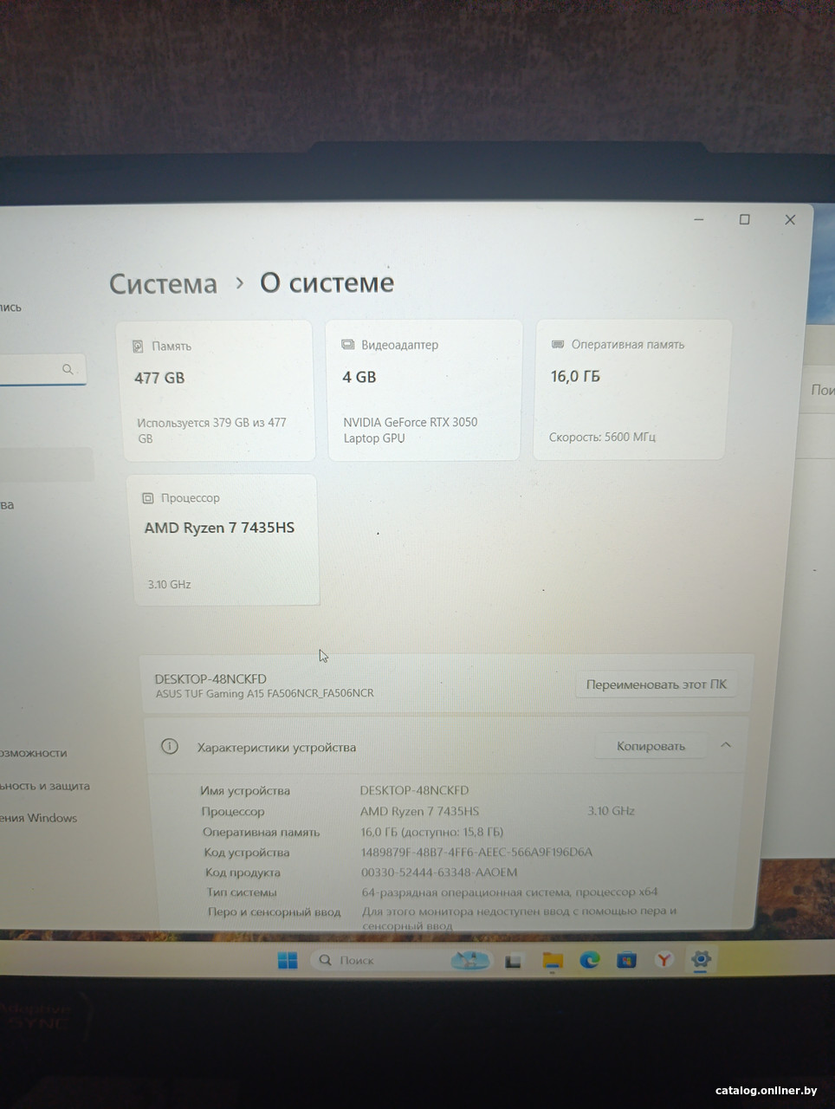Copy device specs with Копировать button

pyautogui.click(x=651, y=746)
